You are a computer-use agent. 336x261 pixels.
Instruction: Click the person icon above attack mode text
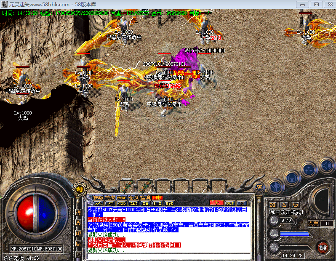(x=284, y=205)
